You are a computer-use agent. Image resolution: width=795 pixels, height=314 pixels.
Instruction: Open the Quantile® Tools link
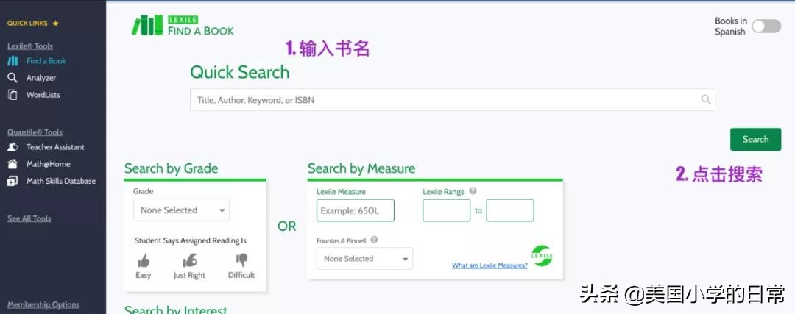point(35,132)
